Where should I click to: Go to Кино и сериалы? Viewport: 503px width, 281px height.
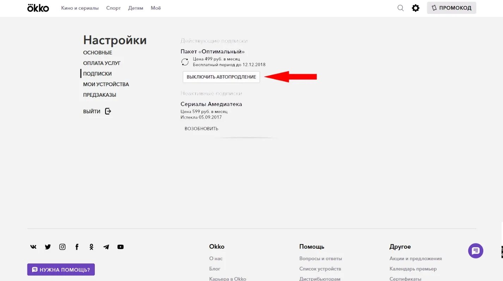pyautogui.click(x=80, y=8)
